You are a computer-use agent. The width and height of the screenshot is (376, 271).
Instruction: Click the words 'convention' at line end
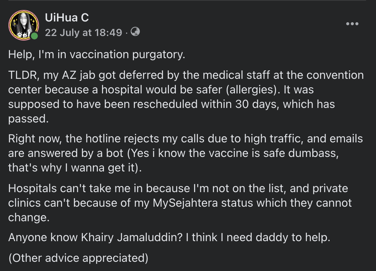click(x=335, y=75)
